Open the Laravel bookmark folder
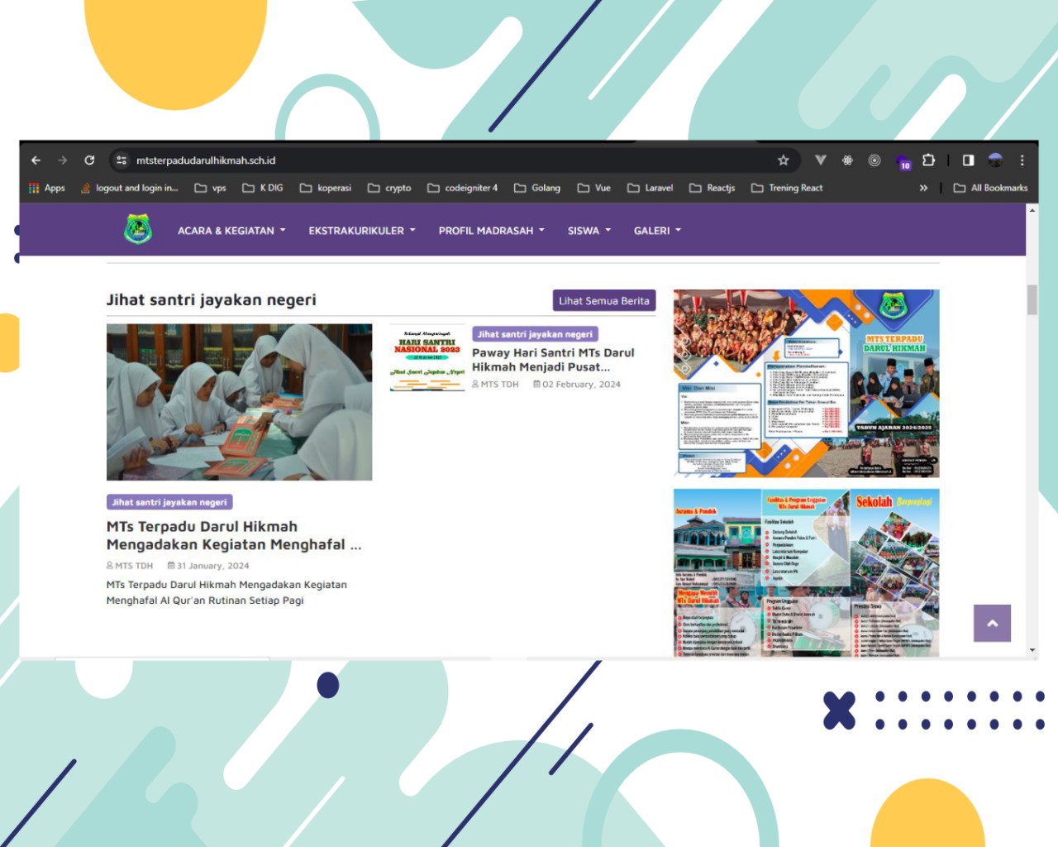Screen dimensions: 1058x847 651,188
